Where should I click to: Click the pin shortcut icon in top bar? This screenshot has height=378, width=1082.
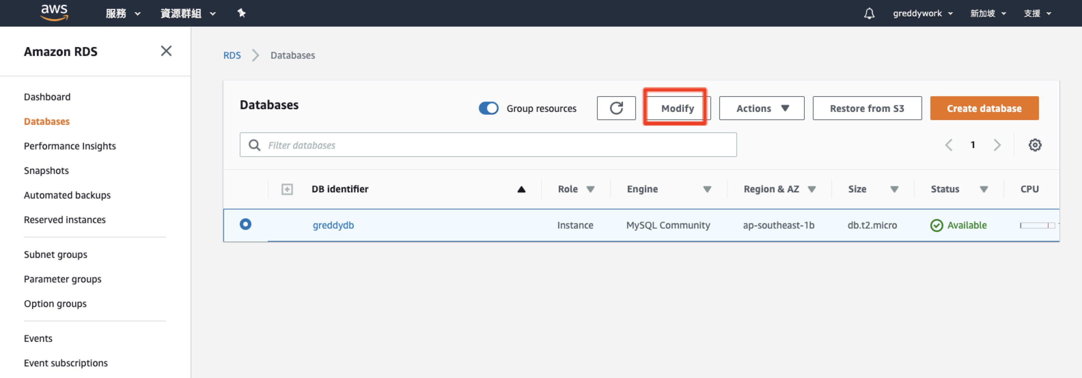pyautogui.click(x=241, y=13)
